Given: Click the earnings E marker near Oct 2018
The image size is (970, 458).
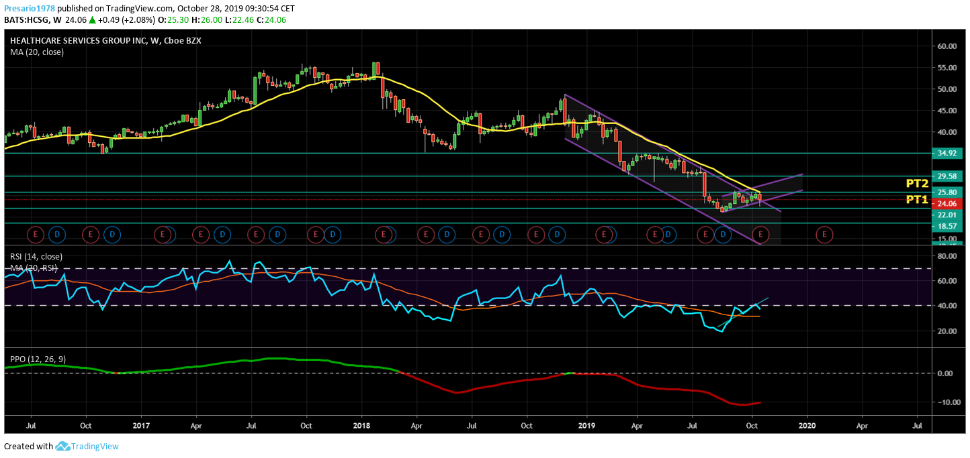Looking at the screenshot, I should [535, 234].
